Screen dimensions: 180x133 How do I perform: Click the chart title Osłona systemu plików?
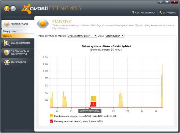(106, 46)
